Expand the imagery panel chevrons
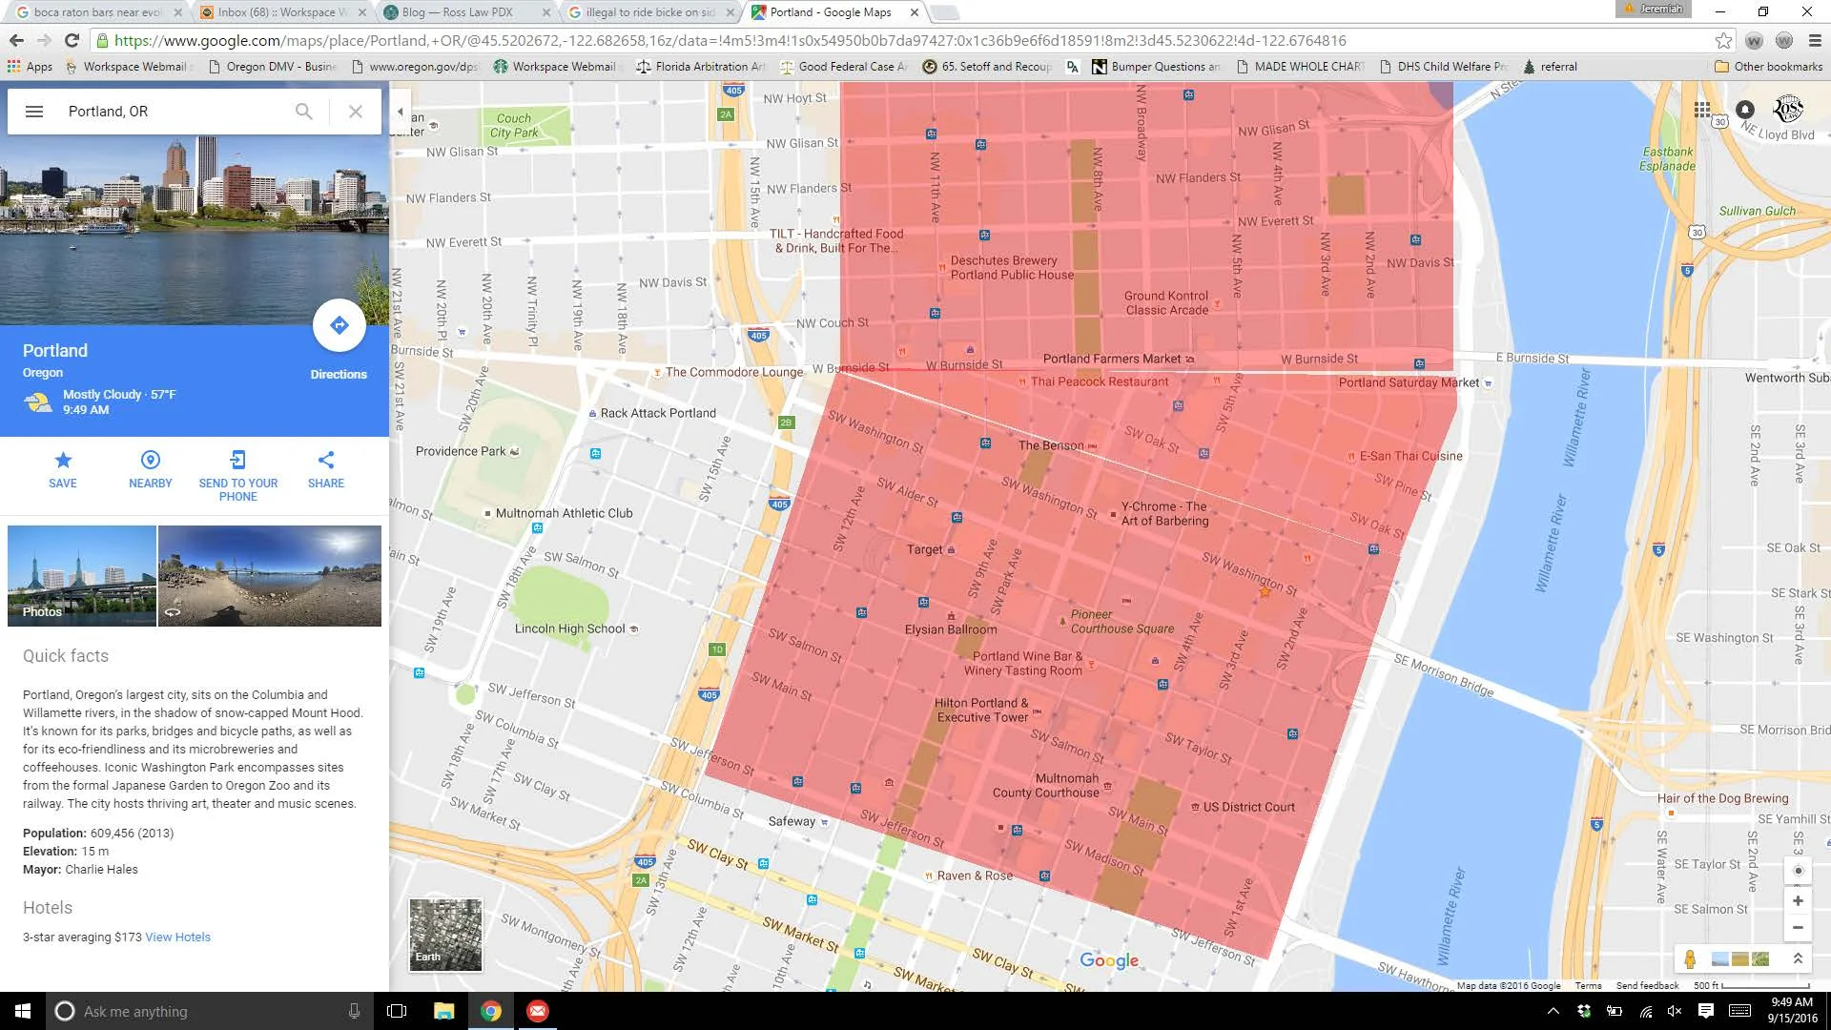Viewport: 1831px width, 1030px height. 1798,959
